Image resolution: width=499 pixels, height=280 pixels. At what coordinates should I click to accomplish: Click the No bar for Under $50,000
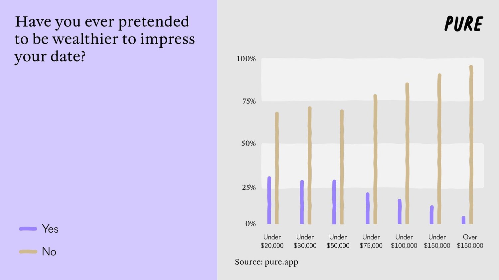342,167
